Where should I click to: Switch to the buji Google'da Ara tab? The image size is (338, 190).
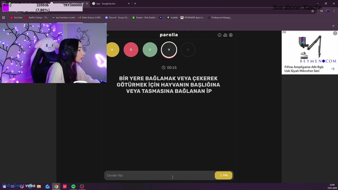pyautogui.click(x=110, y=4)
